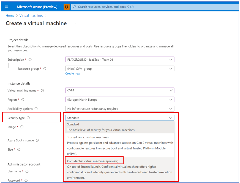Open the Resource group dropdown
This screenshot has height=183, width=240.
click(x=120, y=69)
